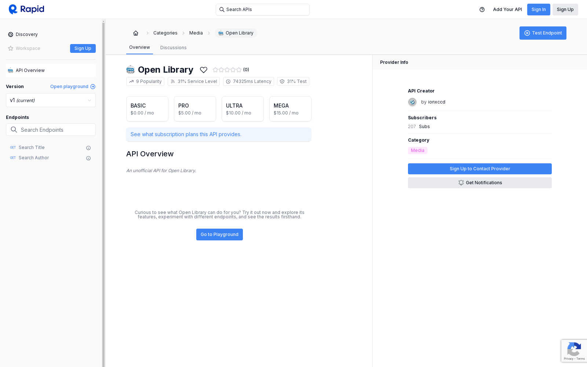Viewport: 587px width, 367px height.
Task: Click the "207 Subs" subscriber count
Action: (419, 127)
